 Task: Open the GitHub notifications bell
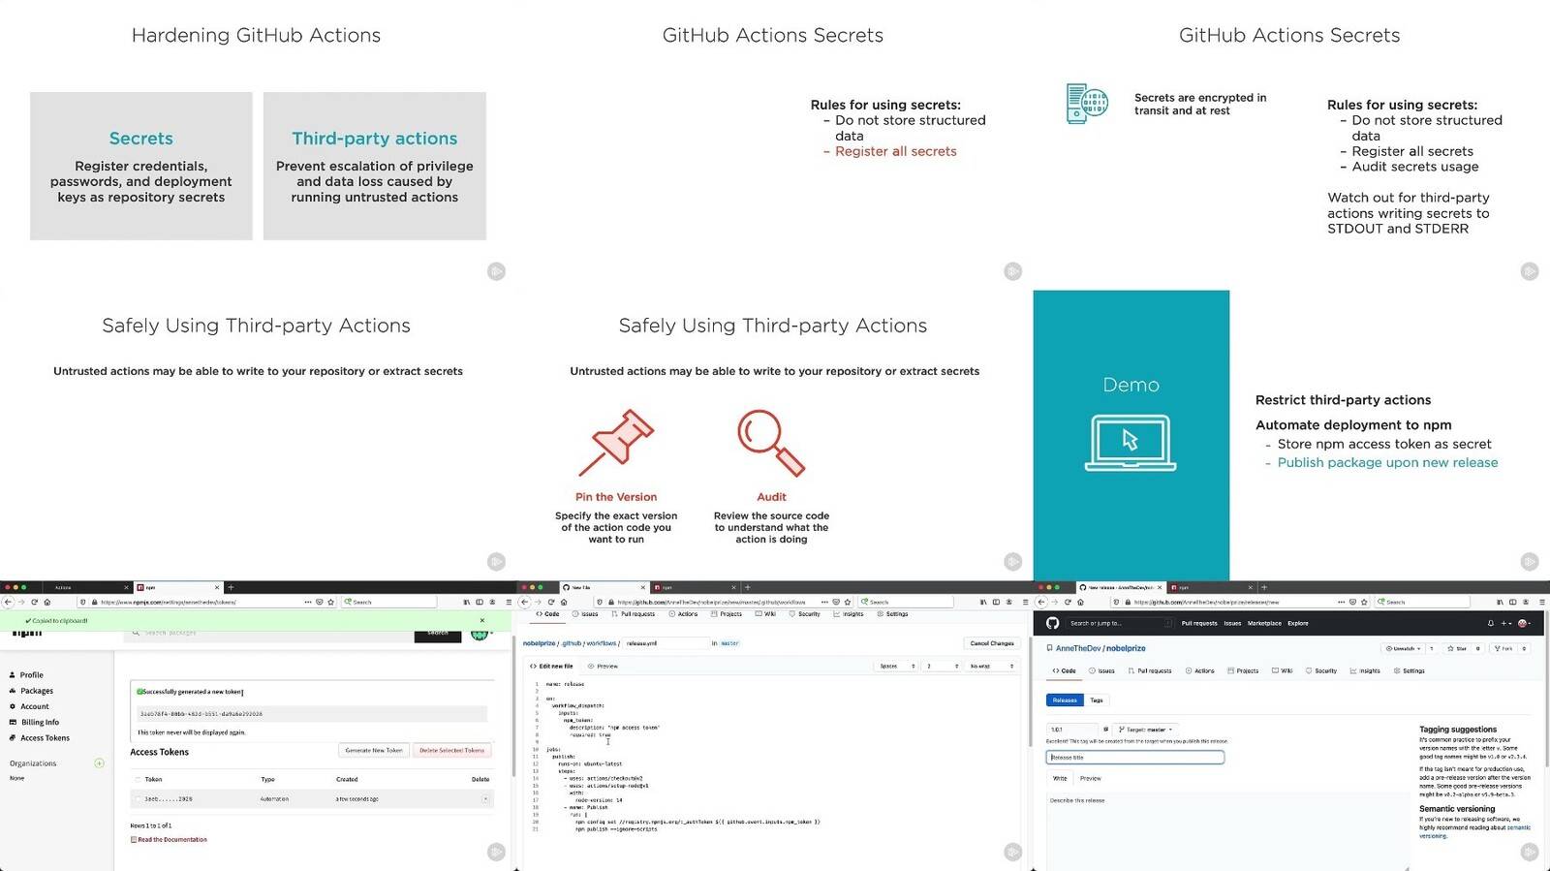point(1491,623)
